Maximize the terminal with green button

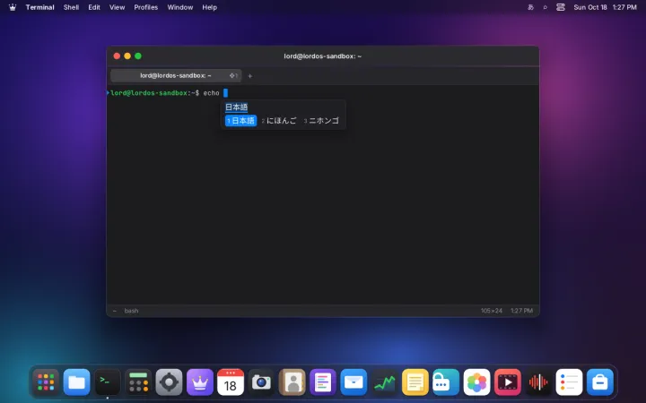point(138,56)
